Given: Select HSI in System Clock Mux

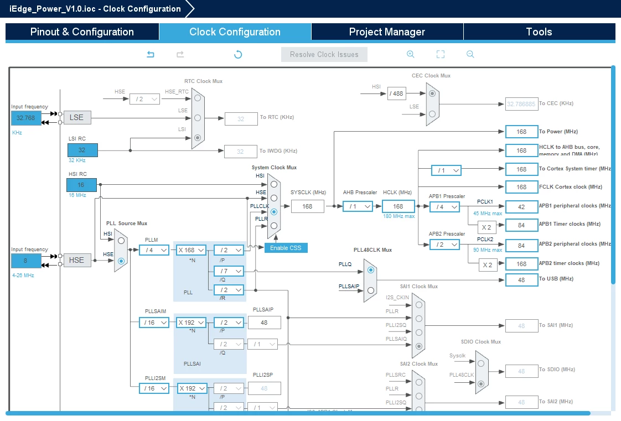Looking at the screenshot, I should point(273,184).
